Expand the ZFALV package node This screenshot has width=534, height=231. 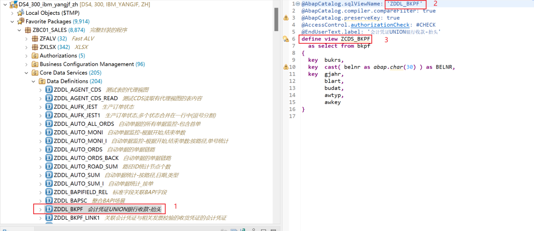point(26,38)
